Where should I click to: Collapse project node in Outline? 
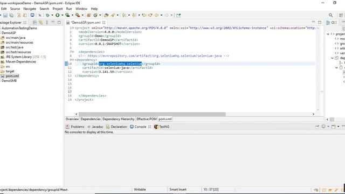[x=328, y=34]
